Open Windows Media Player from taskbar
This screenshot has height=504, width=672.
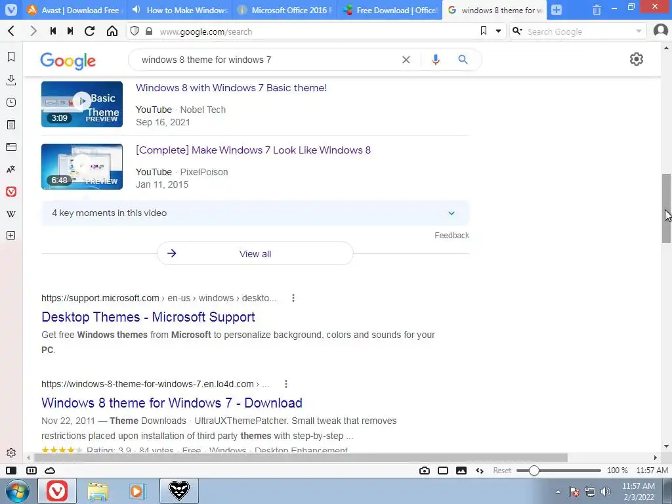tap(138, 491)
